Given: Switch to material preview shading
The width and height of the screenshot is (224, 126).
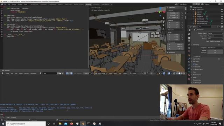Looking at the screenshot, I should 182,73.
